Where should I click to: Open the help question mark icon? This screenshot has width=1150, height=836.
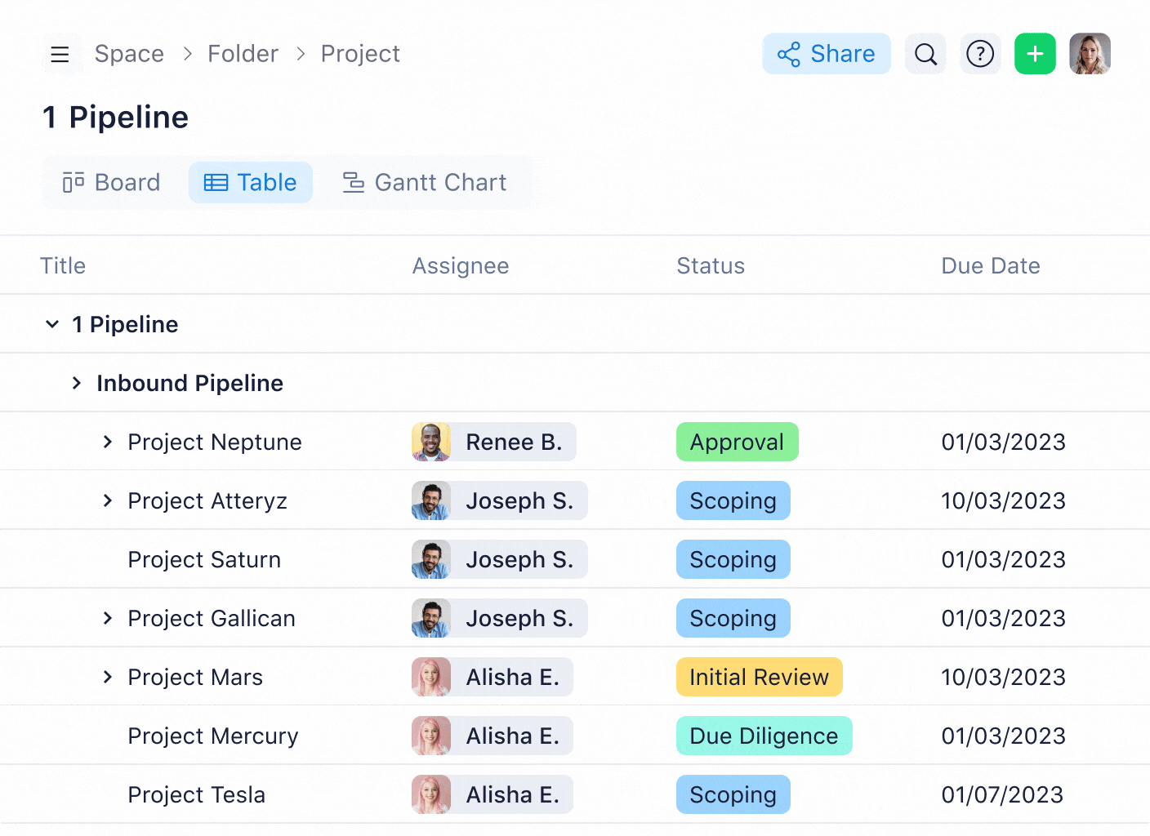tap(980, 54)
